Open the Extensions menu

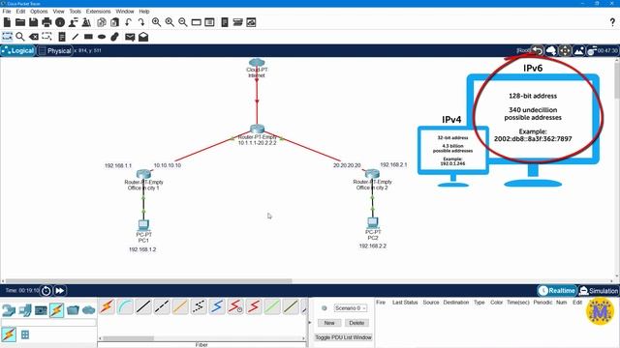point(99,12)
